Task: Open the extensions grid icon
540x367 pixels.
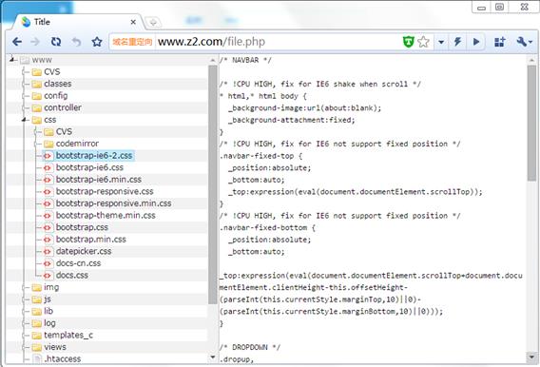Action: click(x=500, y=42)
